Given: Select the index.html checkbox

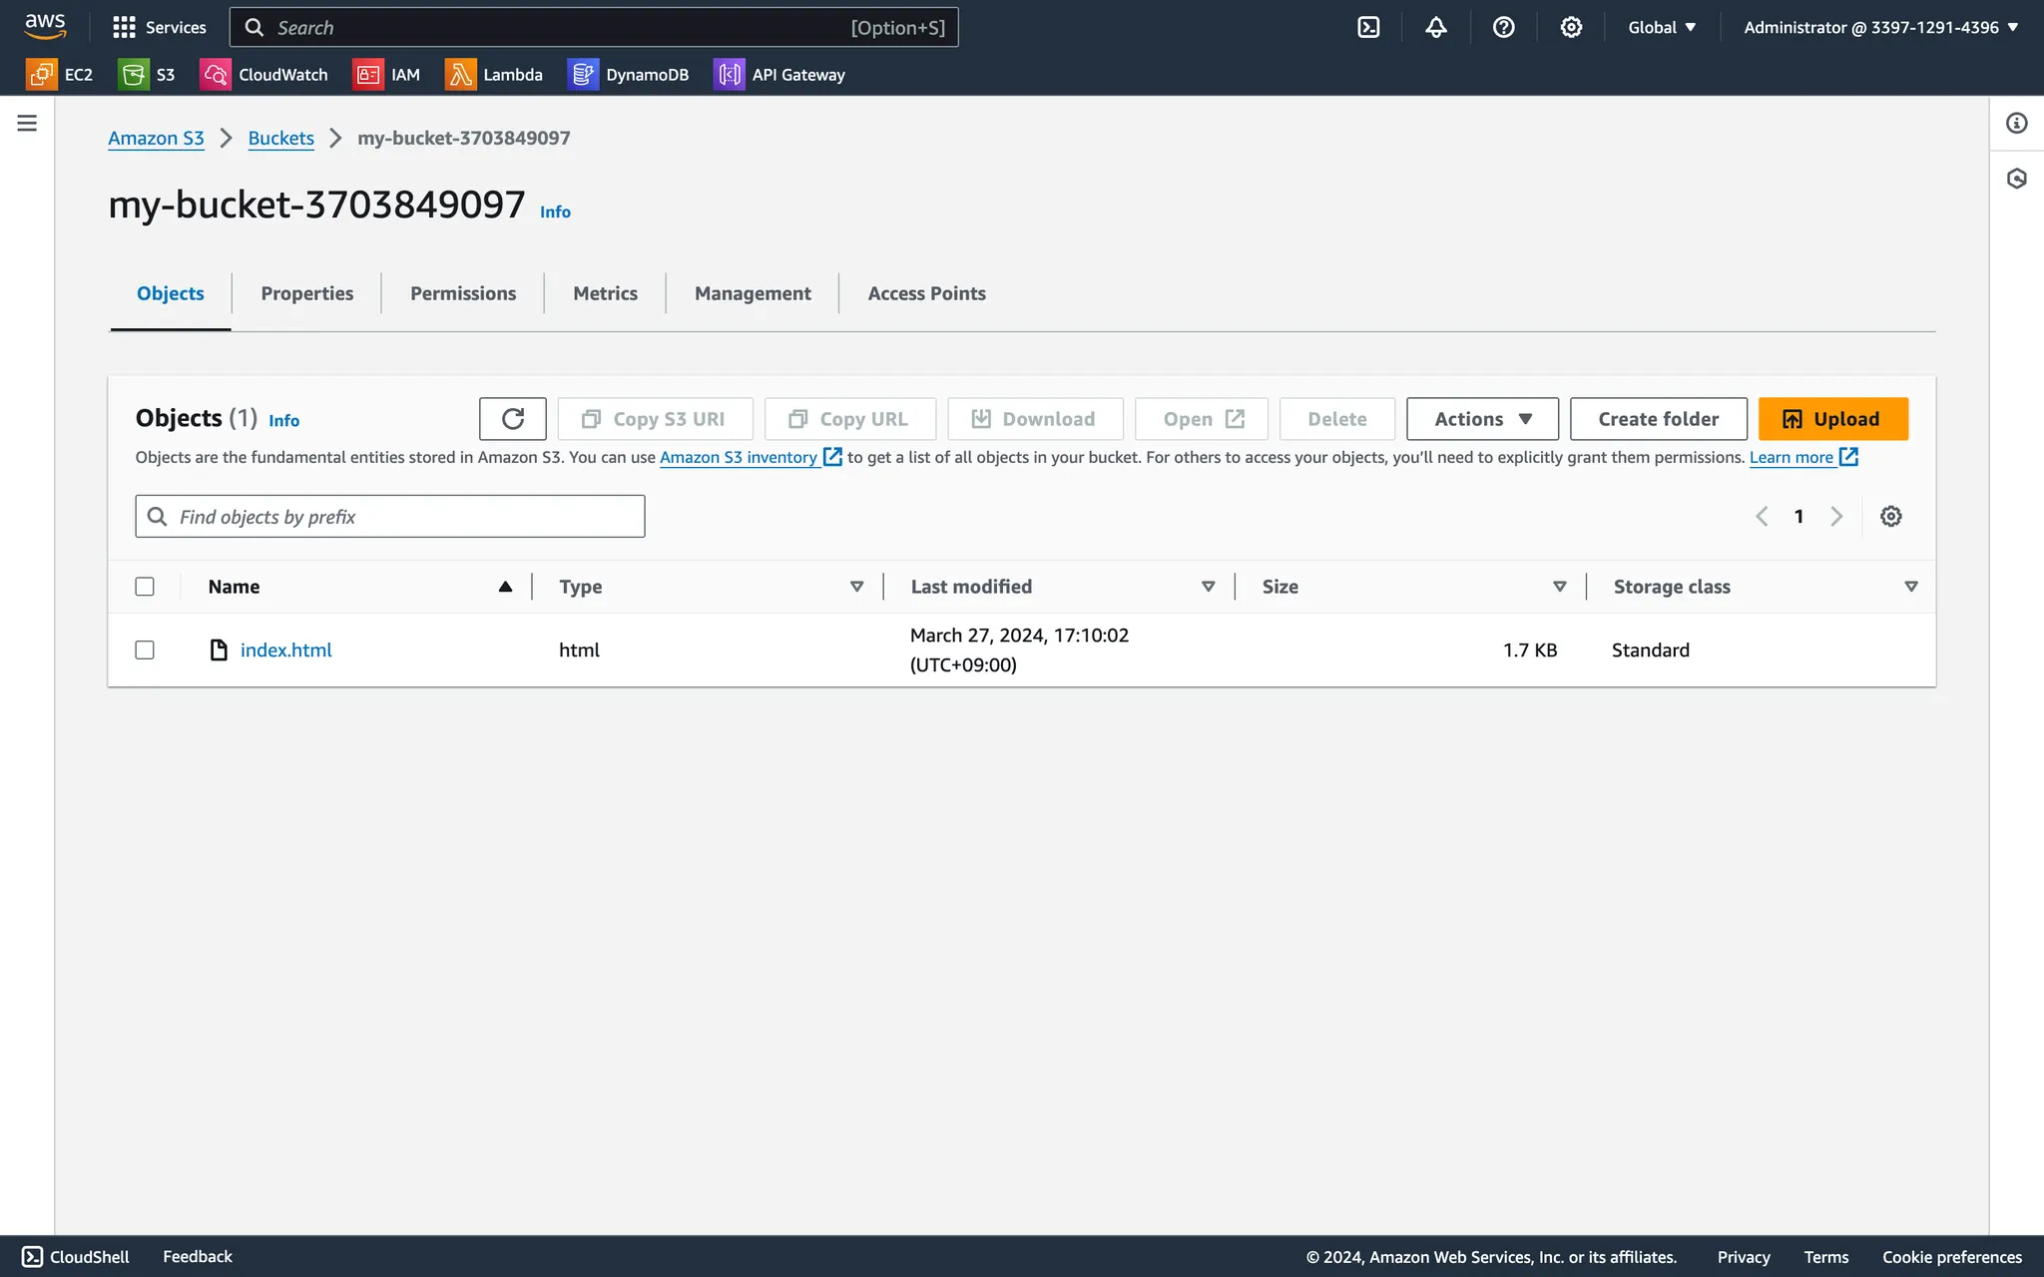Looking at the screenshot, I should [x=145, y=649].
